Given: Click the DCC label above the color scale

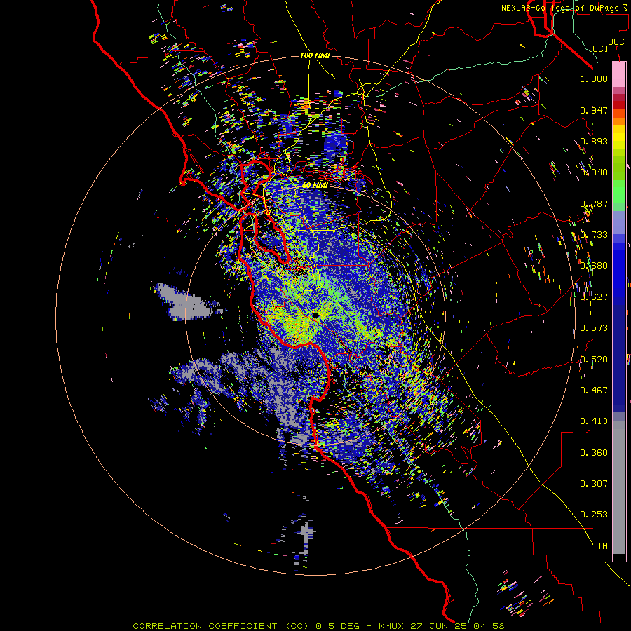Looking at the screenshot, I should [x=616, y=42].
